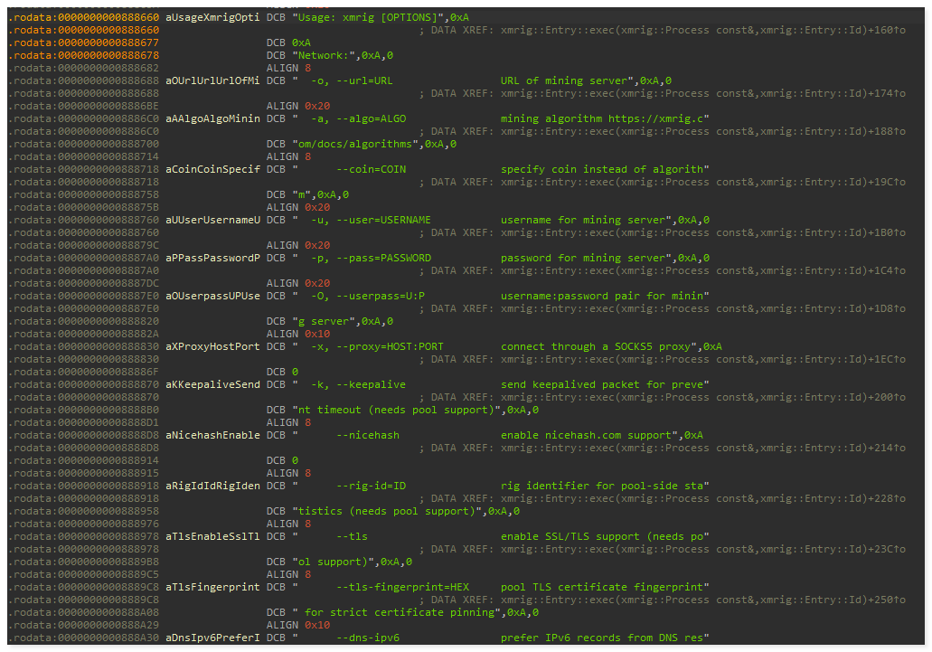Screen dimensions: 932x652
Task: Click the aUsageXmrigOpti label name
Action: coord(212,17)
